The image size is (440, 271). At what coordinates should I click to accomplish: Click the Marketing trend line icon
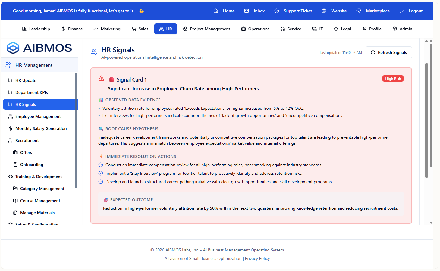point(96,29)
